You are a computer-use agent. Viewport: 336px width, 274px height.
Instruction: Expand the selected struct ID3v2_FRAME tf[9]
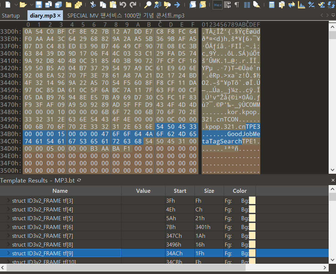coord(8,253)
